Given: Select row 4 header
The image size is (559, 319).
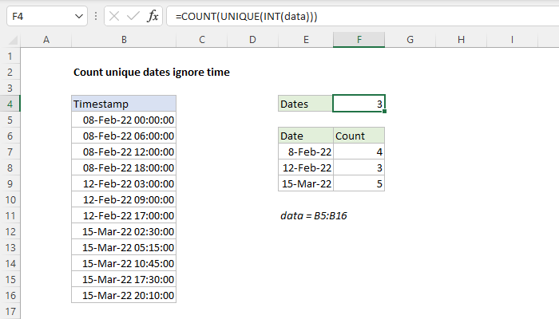Looking at the screenshot, I should [10, 104].
